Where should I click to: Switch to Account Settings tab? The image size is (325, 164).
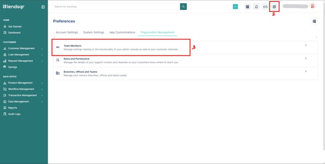click(x=67, y=33)
